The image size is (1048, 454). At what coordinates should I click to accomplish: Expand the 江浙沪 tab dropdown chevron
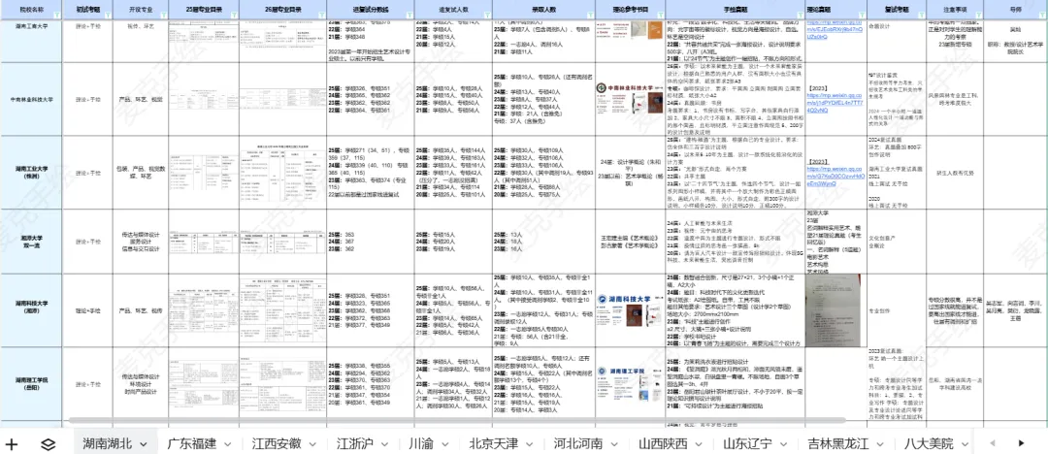[386, 444]
